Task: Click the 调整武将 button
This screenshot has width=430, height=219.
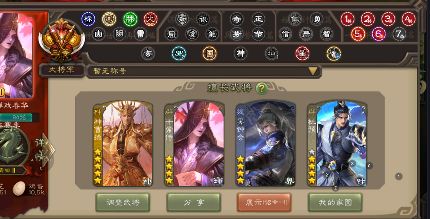Action: (123, 203)
